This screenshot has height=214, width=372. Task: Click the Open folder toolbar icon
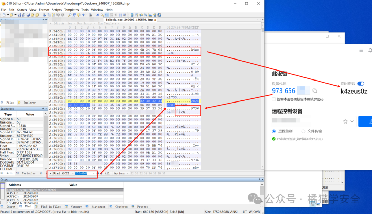[11, 15]
